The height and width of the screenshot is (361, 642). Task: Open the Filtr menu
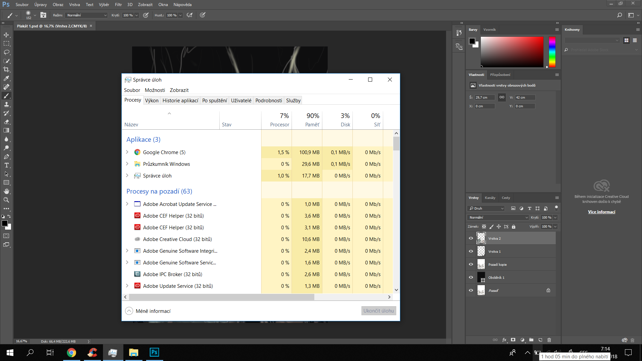coord(118,4)
